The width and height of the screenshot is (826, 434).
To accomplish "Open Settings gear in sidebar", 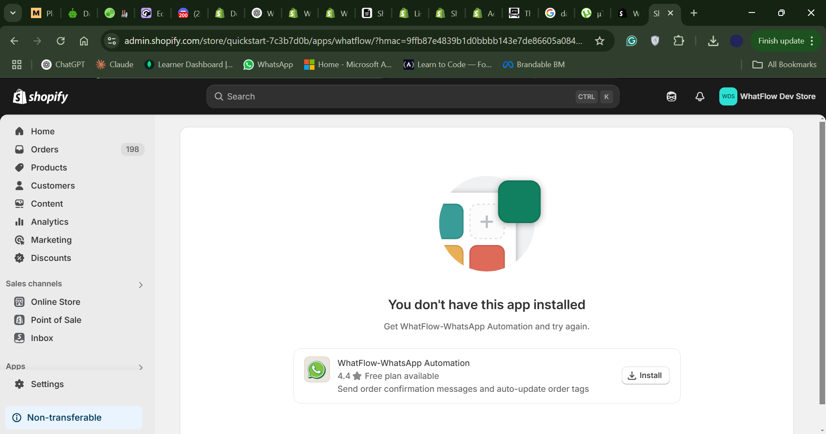I will point(19,384).
